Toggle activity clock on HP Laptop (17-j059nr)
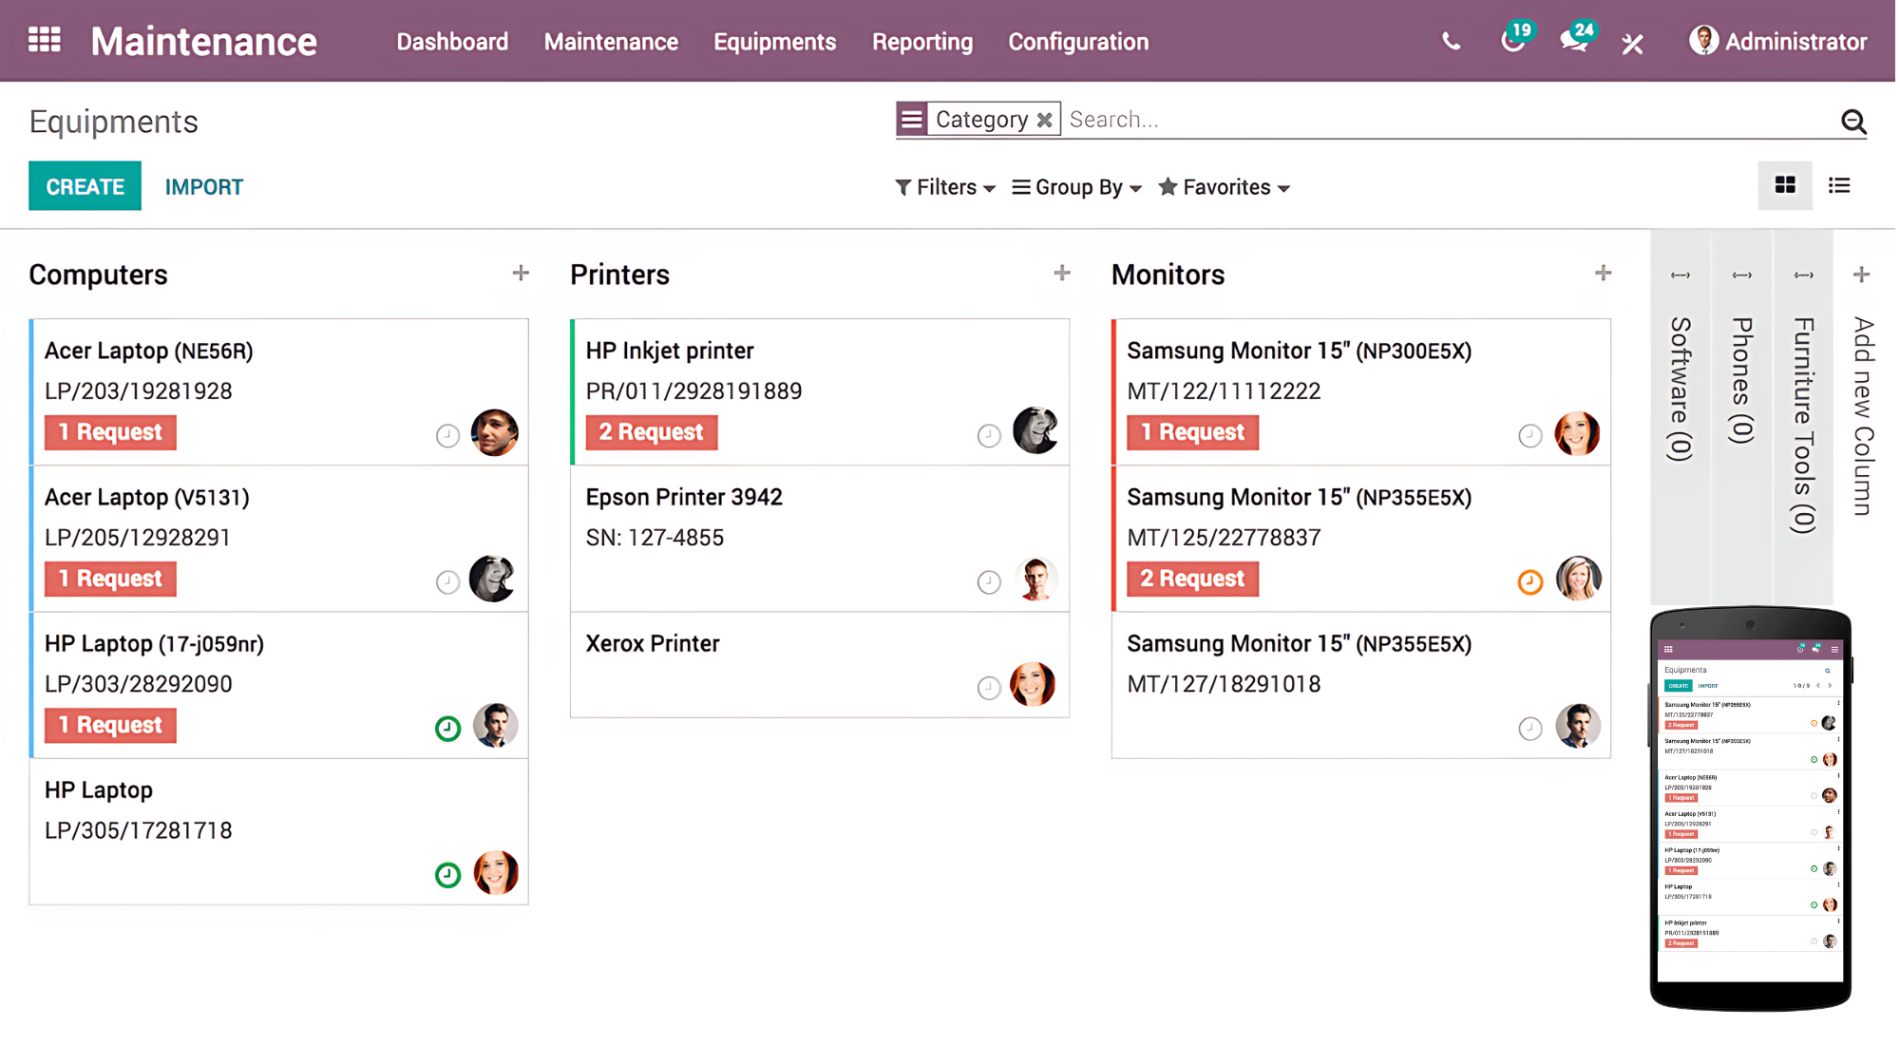 (447, 729)
